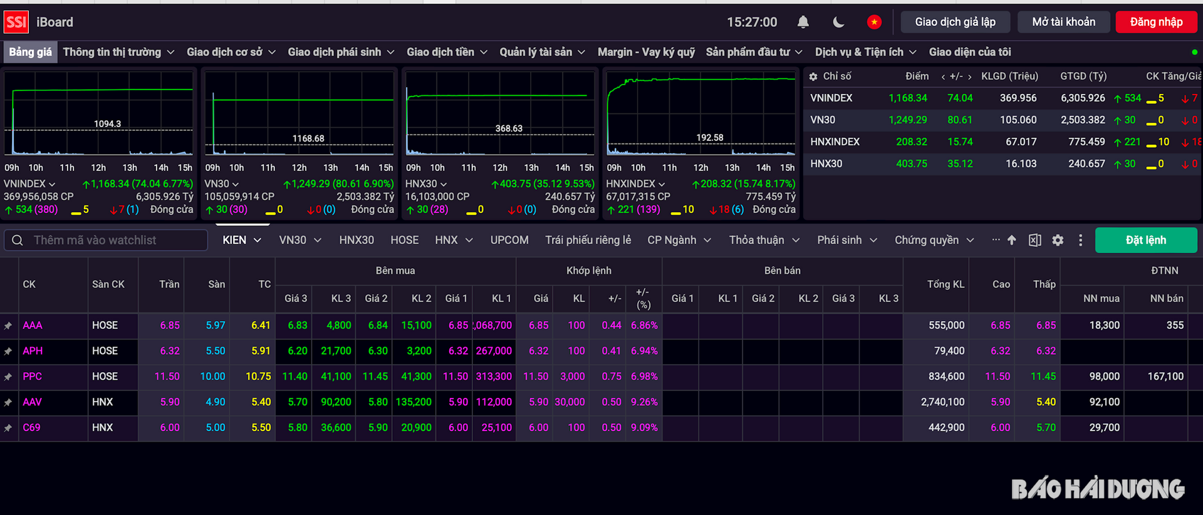Select the HNX30 tab
The height and width of the screenshot is (515, 1203).
coord(357,240)
